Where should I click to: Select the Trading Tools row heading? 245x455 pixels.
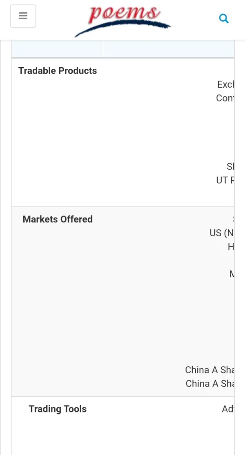(x=58, y=409)
